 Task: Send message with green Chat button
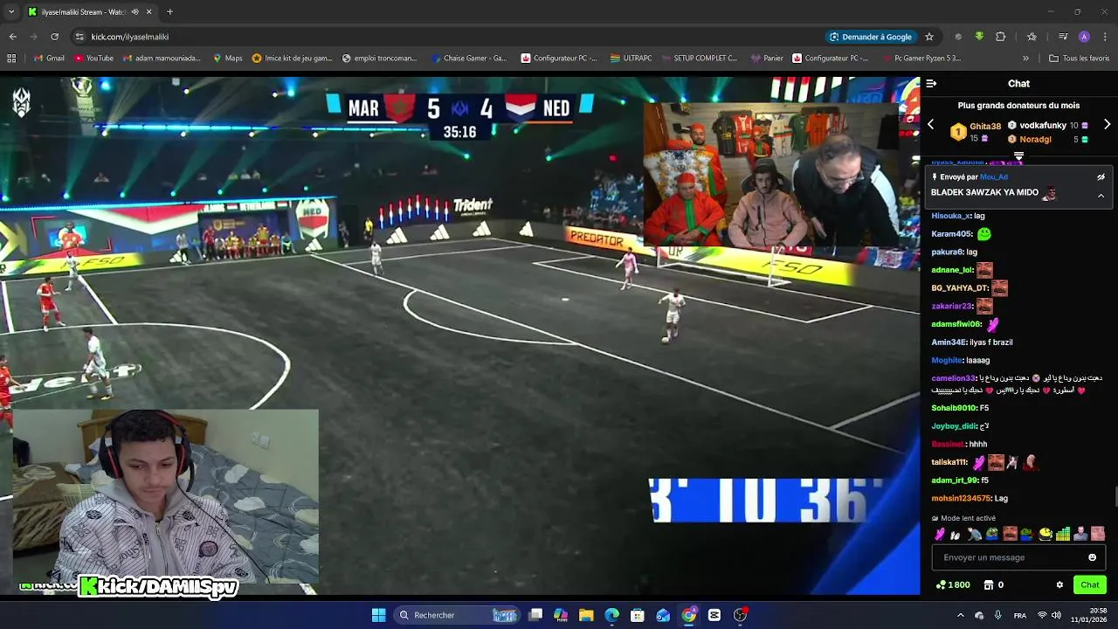[x=1090, y=585]
